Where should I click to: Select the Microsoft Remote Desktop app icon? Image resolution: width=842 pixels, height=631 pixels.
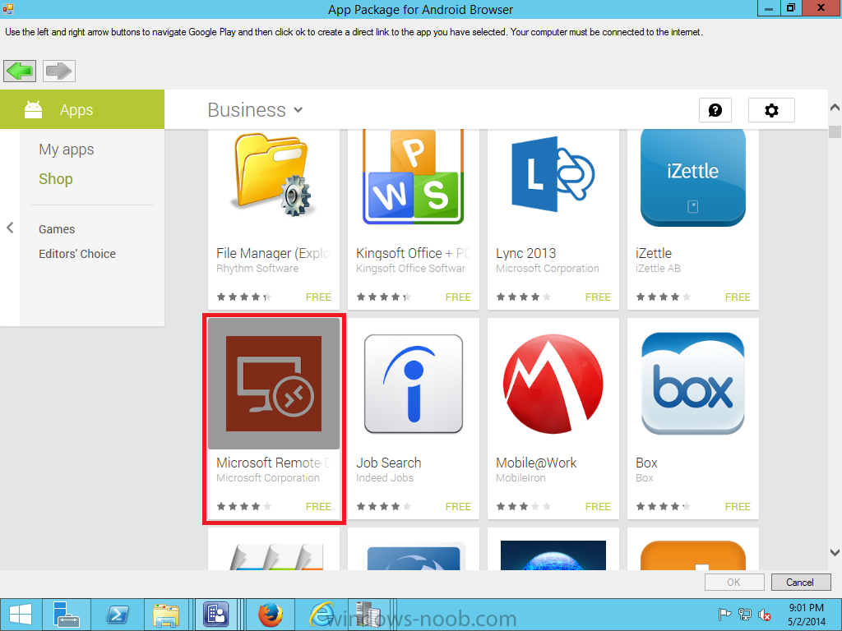273,384
